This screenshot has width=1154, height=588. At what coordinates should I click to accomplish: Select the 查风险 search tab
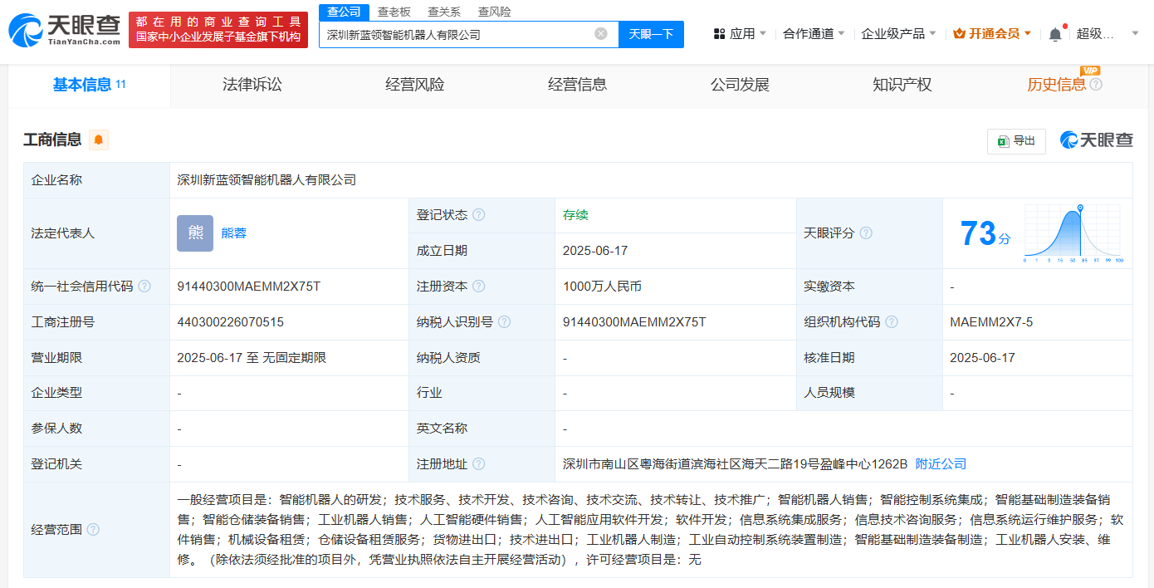(x=494, y=12)
